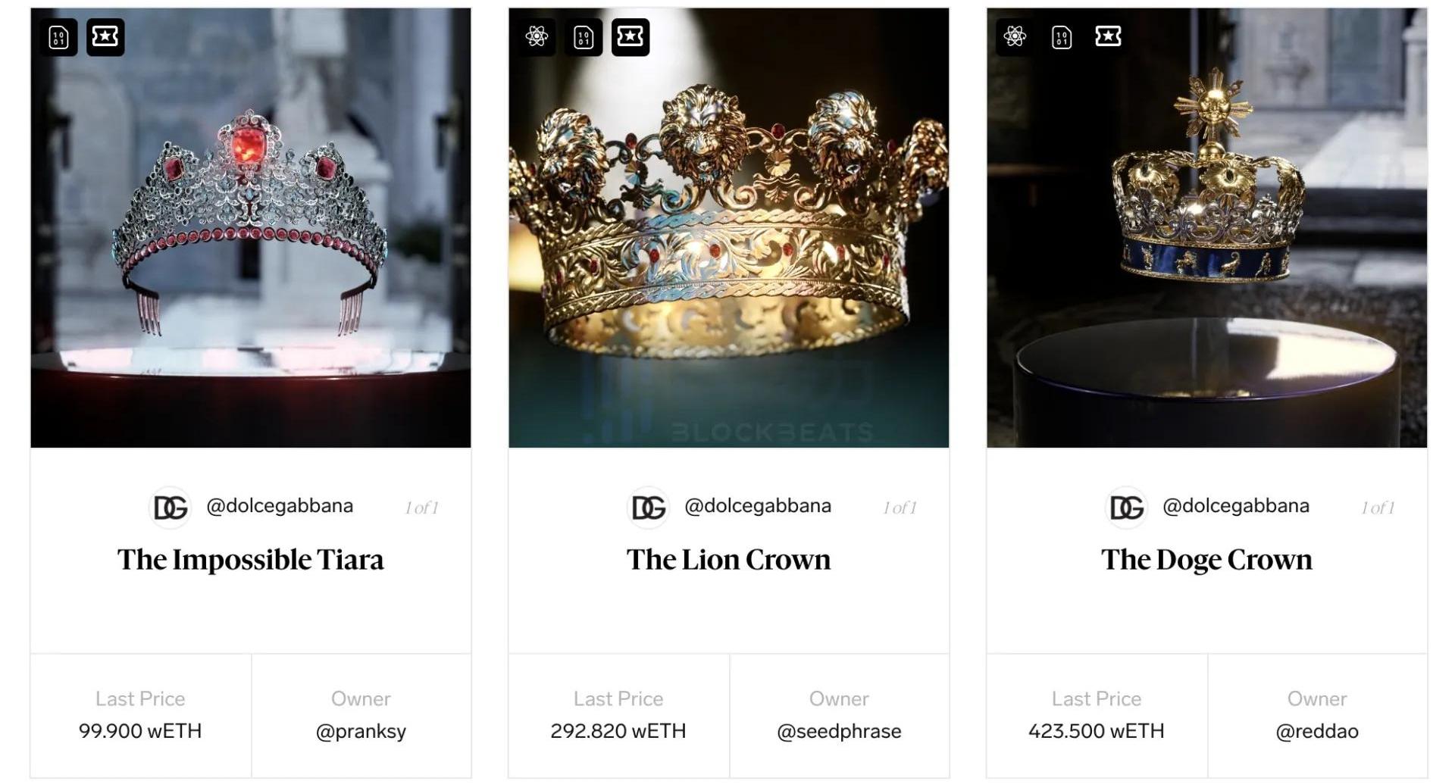Open The Doge Crown title link
The height and width of the screenshot is (784, 1455).
click(1206, 560)
